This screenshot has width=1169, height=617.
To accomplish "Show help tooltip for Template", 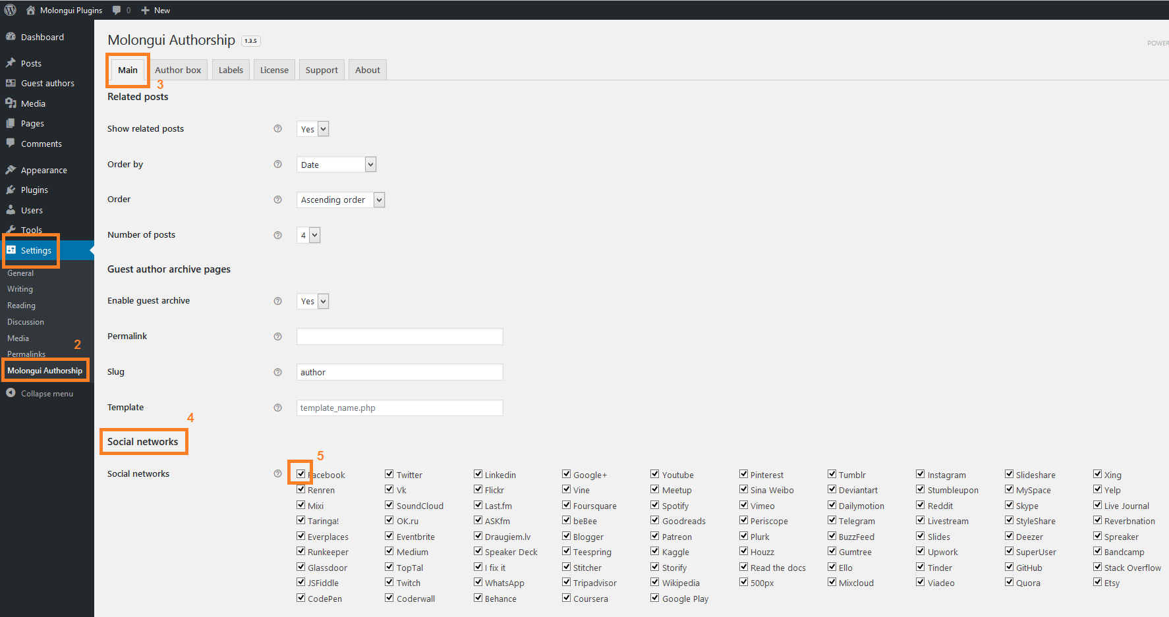I will coord(277,408).
